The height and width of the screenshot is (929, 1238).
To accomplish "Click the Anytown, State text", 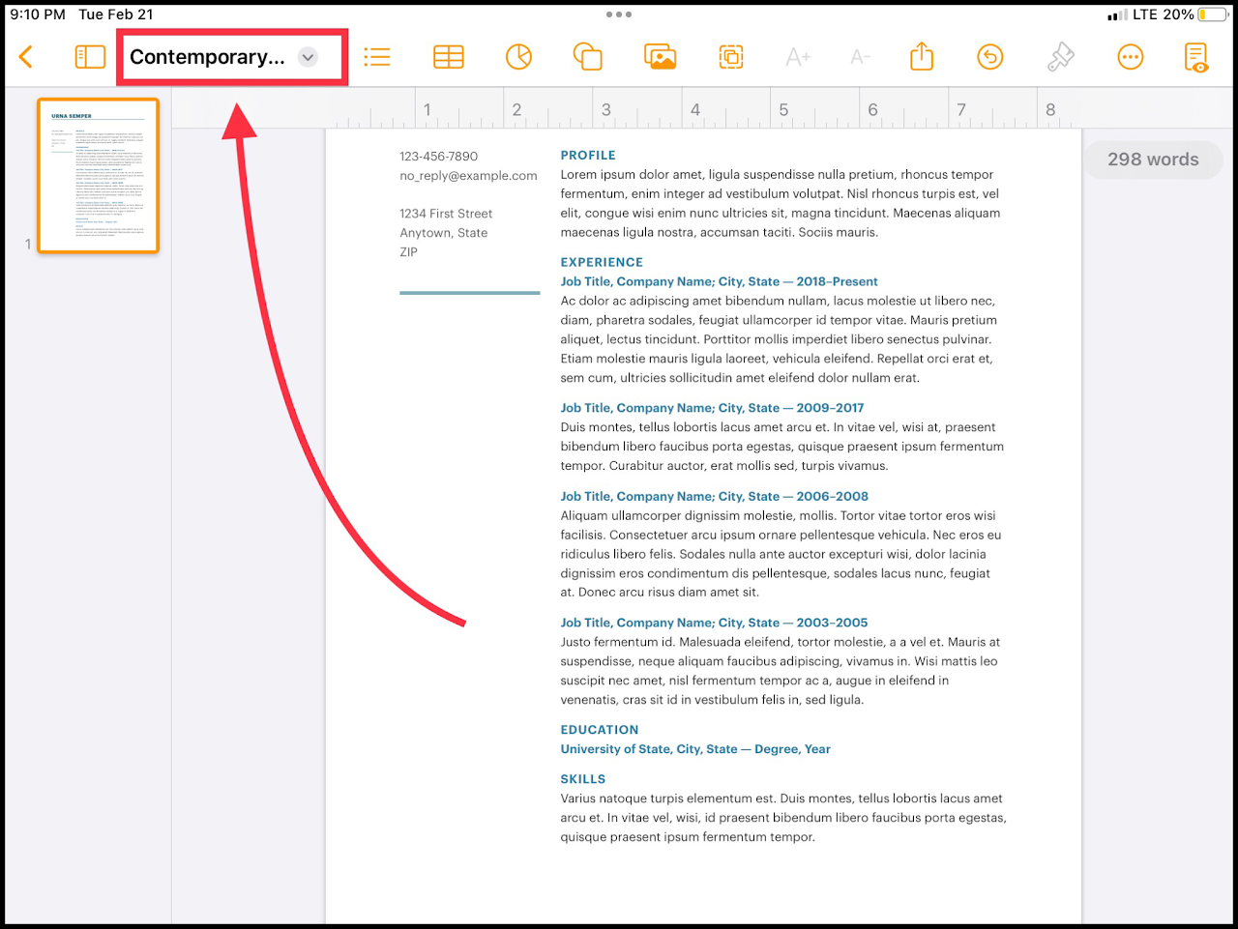I will point(444,233).
